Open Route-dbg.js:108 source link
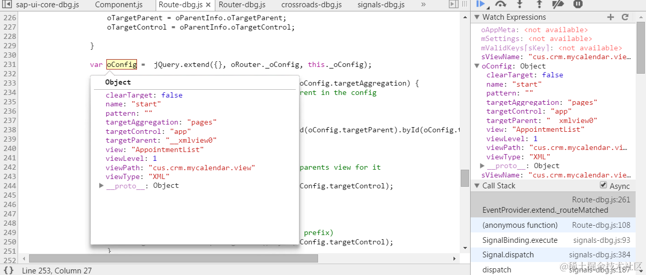 pos(601,225)
